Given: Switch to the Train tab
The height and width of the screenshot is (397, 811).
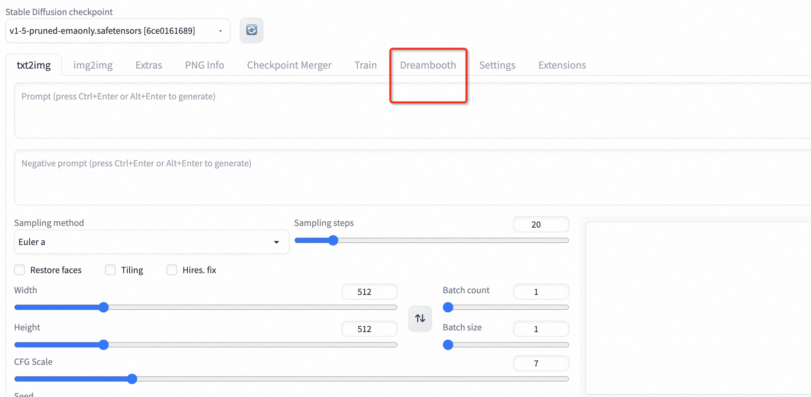Looking at the screenshot, I should 366,65.
